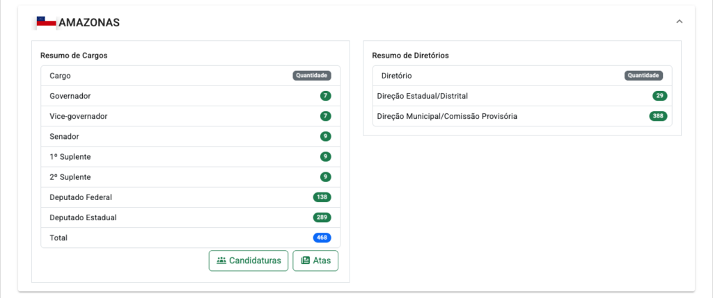Image resolution: width=713 pixels, height=298 pixels.
Task: Select the Direção Municipal/Comissão Provisória row
Action: click(522, 116)
